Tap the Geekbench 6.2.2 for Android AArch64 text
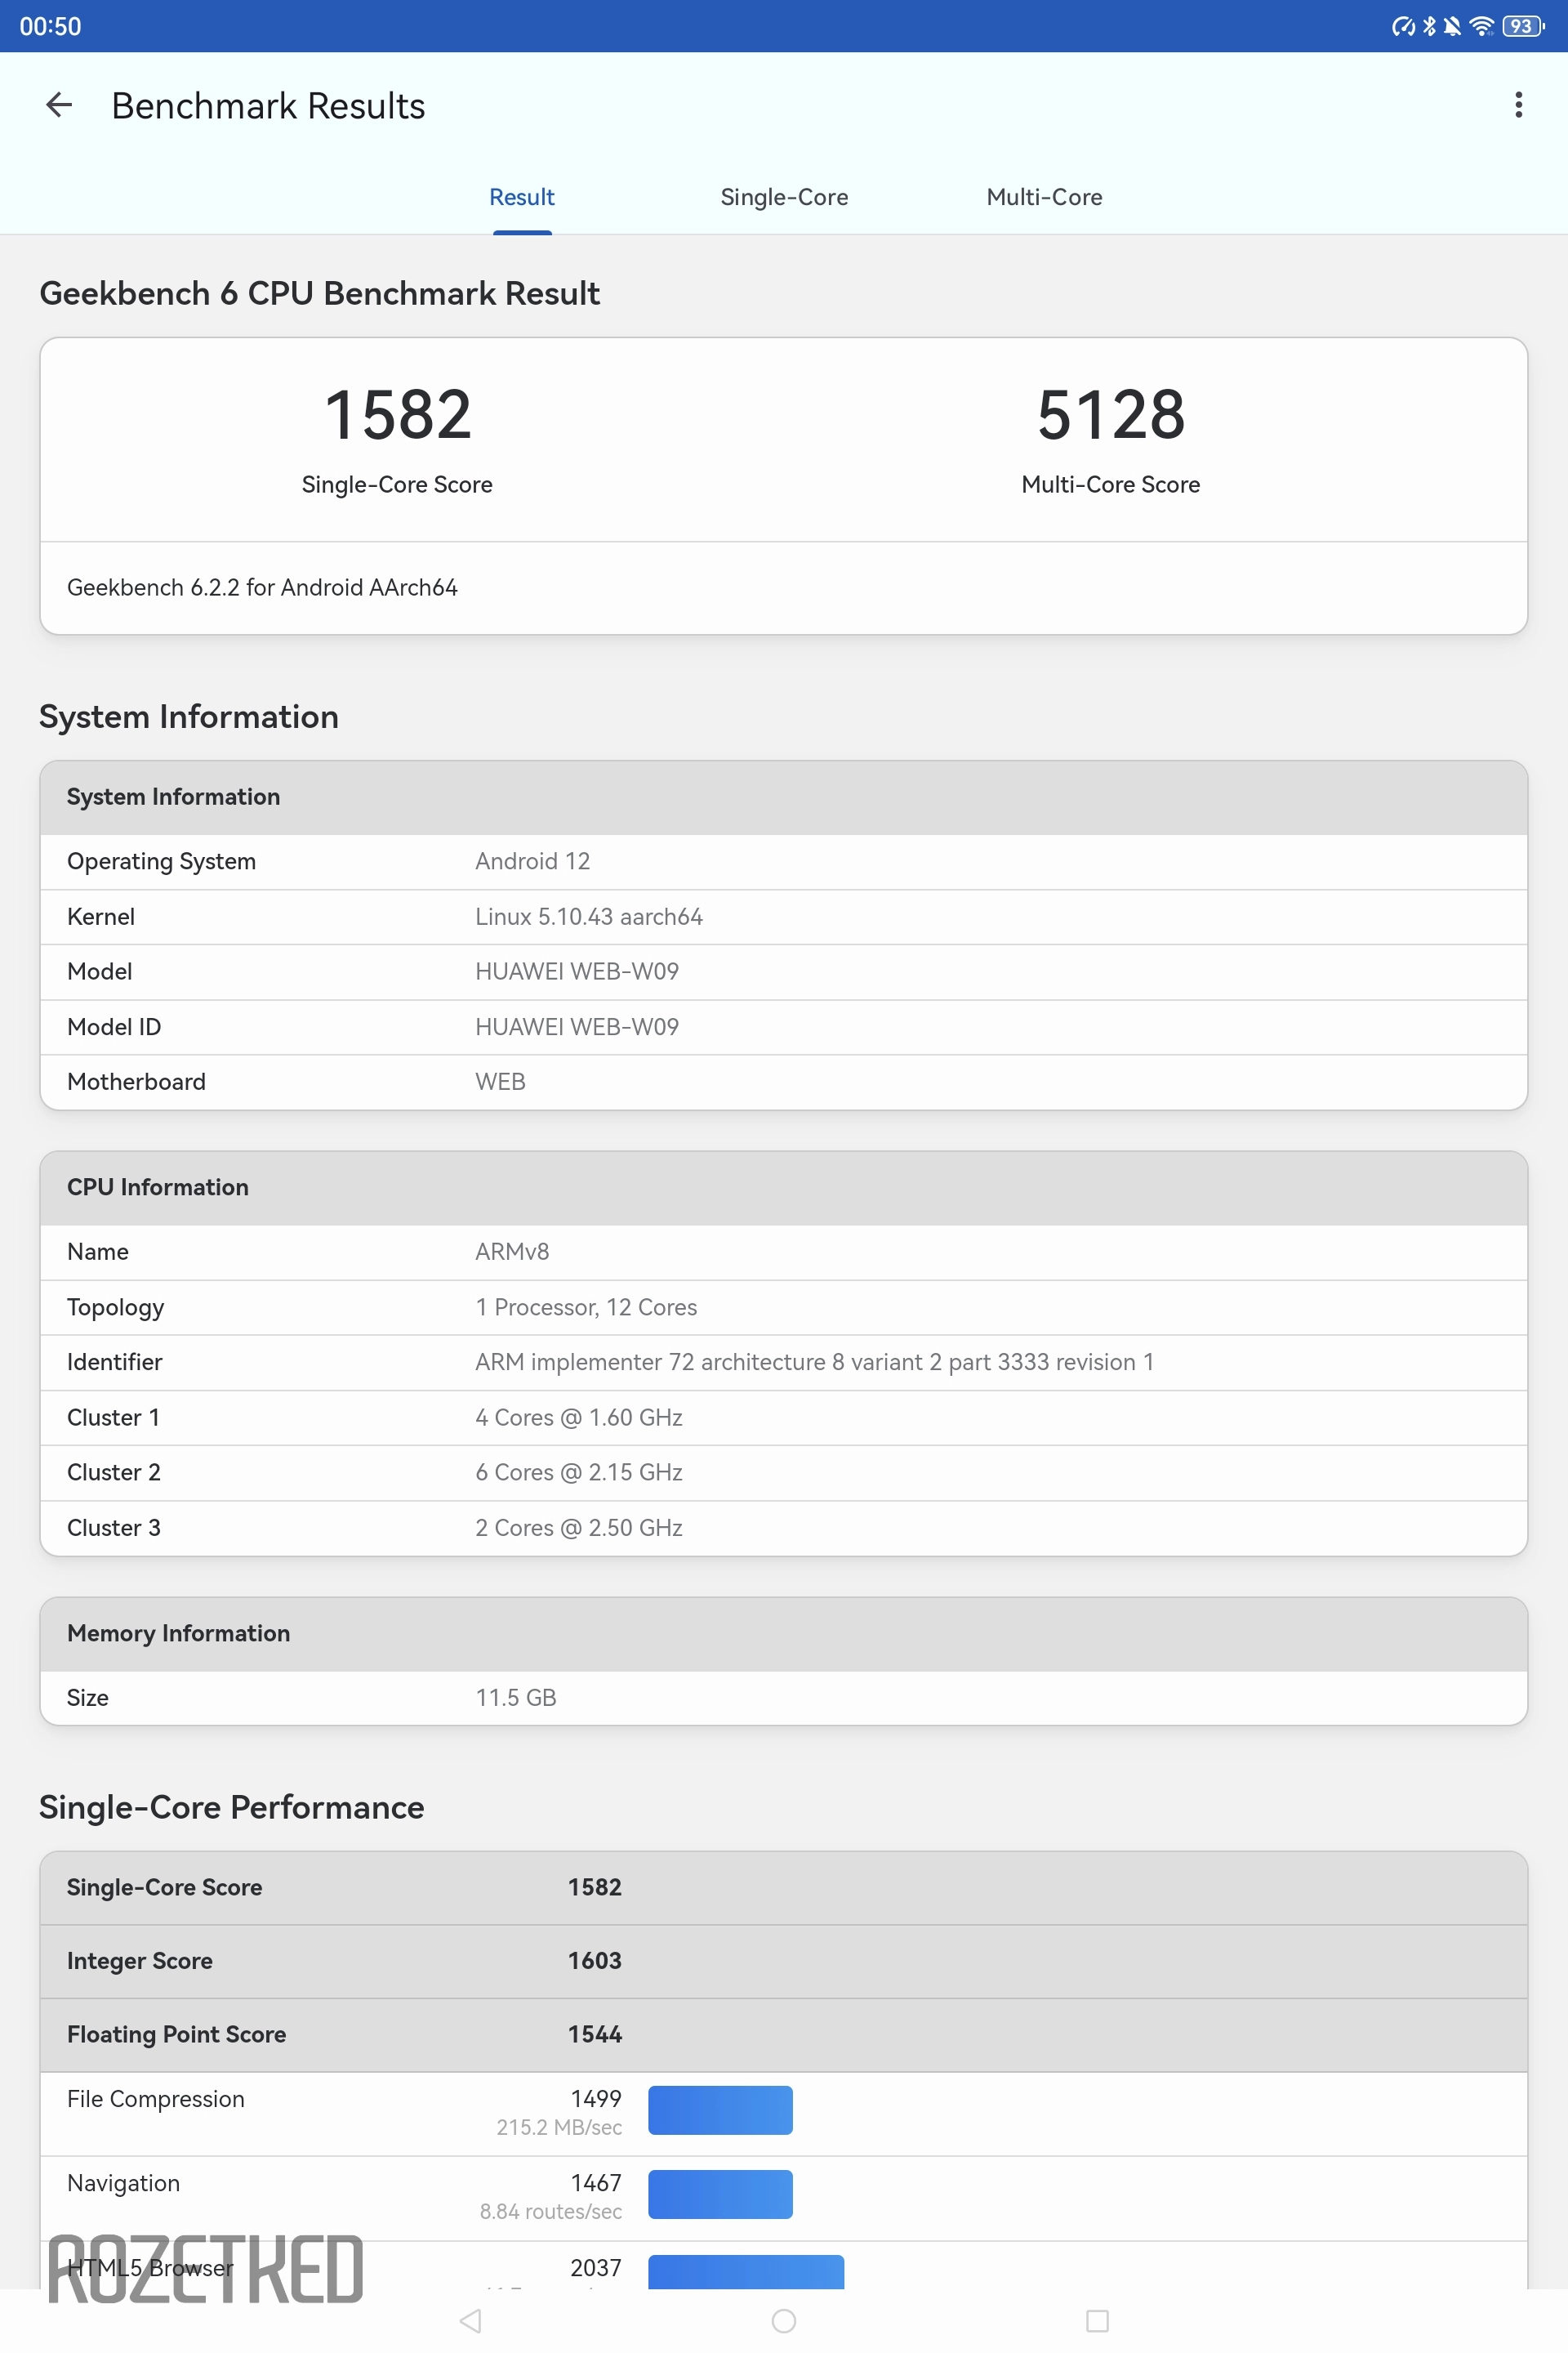This screenshot has width=1568, height=2353. click(262, 587)
